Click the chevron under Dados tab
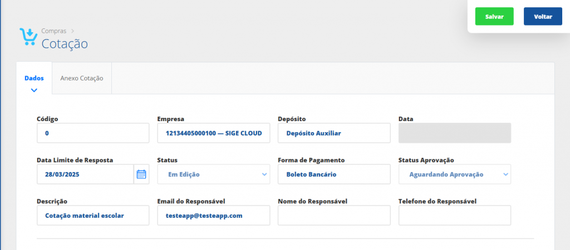Viewport: 570px width, 250px height. [34, 89]
